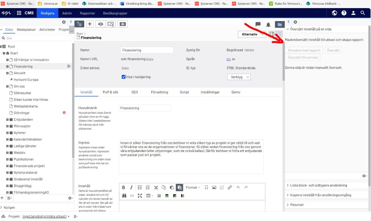The image size is (371, 221).
Task: Open the assets folder pane
Action: pos(279,24)
